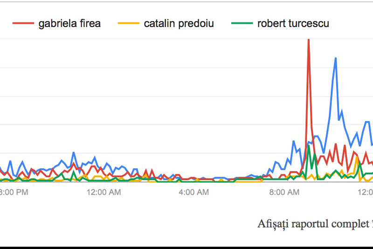Click the highest peak of the blue line
This screenshot has height=249, width=373.
335,58
